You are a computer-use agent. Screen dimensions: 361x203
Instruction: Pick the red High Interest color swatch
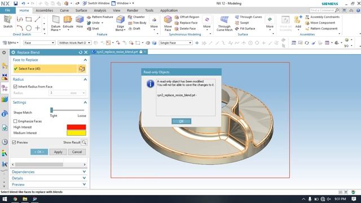point(77,127)
